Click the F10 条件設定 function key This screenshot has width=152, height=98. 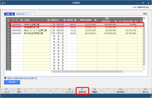click(x=121, y=91)
